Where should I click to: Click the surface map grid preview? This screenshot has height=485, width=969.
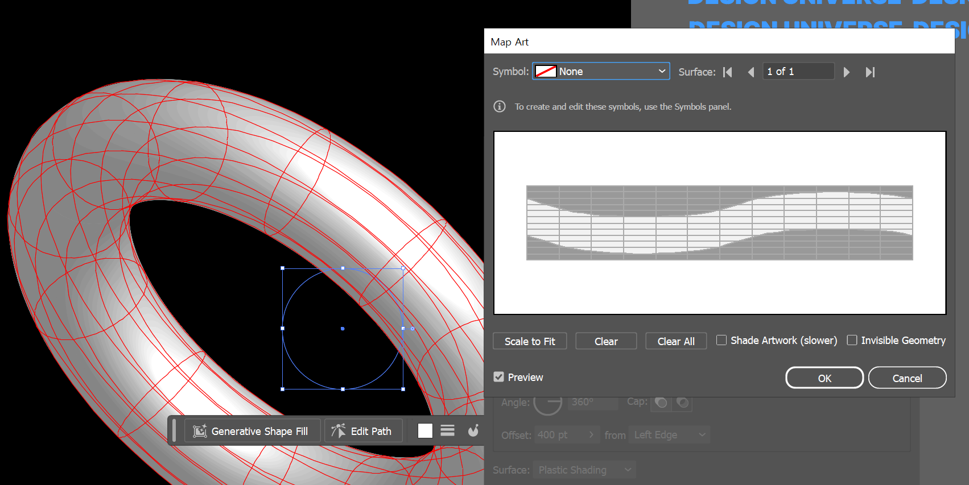[x=720, y=223]
